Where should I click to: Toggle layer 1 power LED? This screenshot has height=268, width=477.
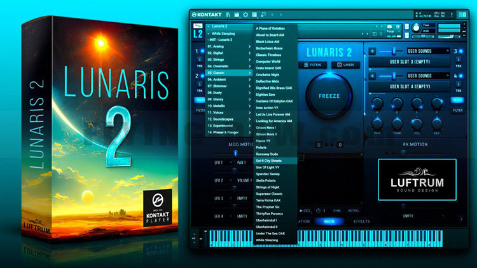[x=202, y=51]
